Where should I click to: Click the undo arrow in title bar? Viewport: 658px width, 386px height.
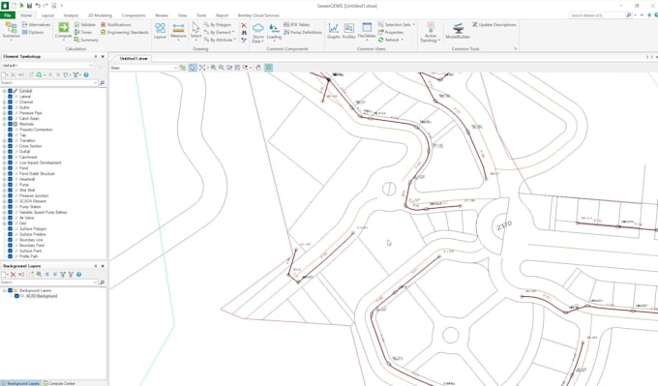[38, 6]
